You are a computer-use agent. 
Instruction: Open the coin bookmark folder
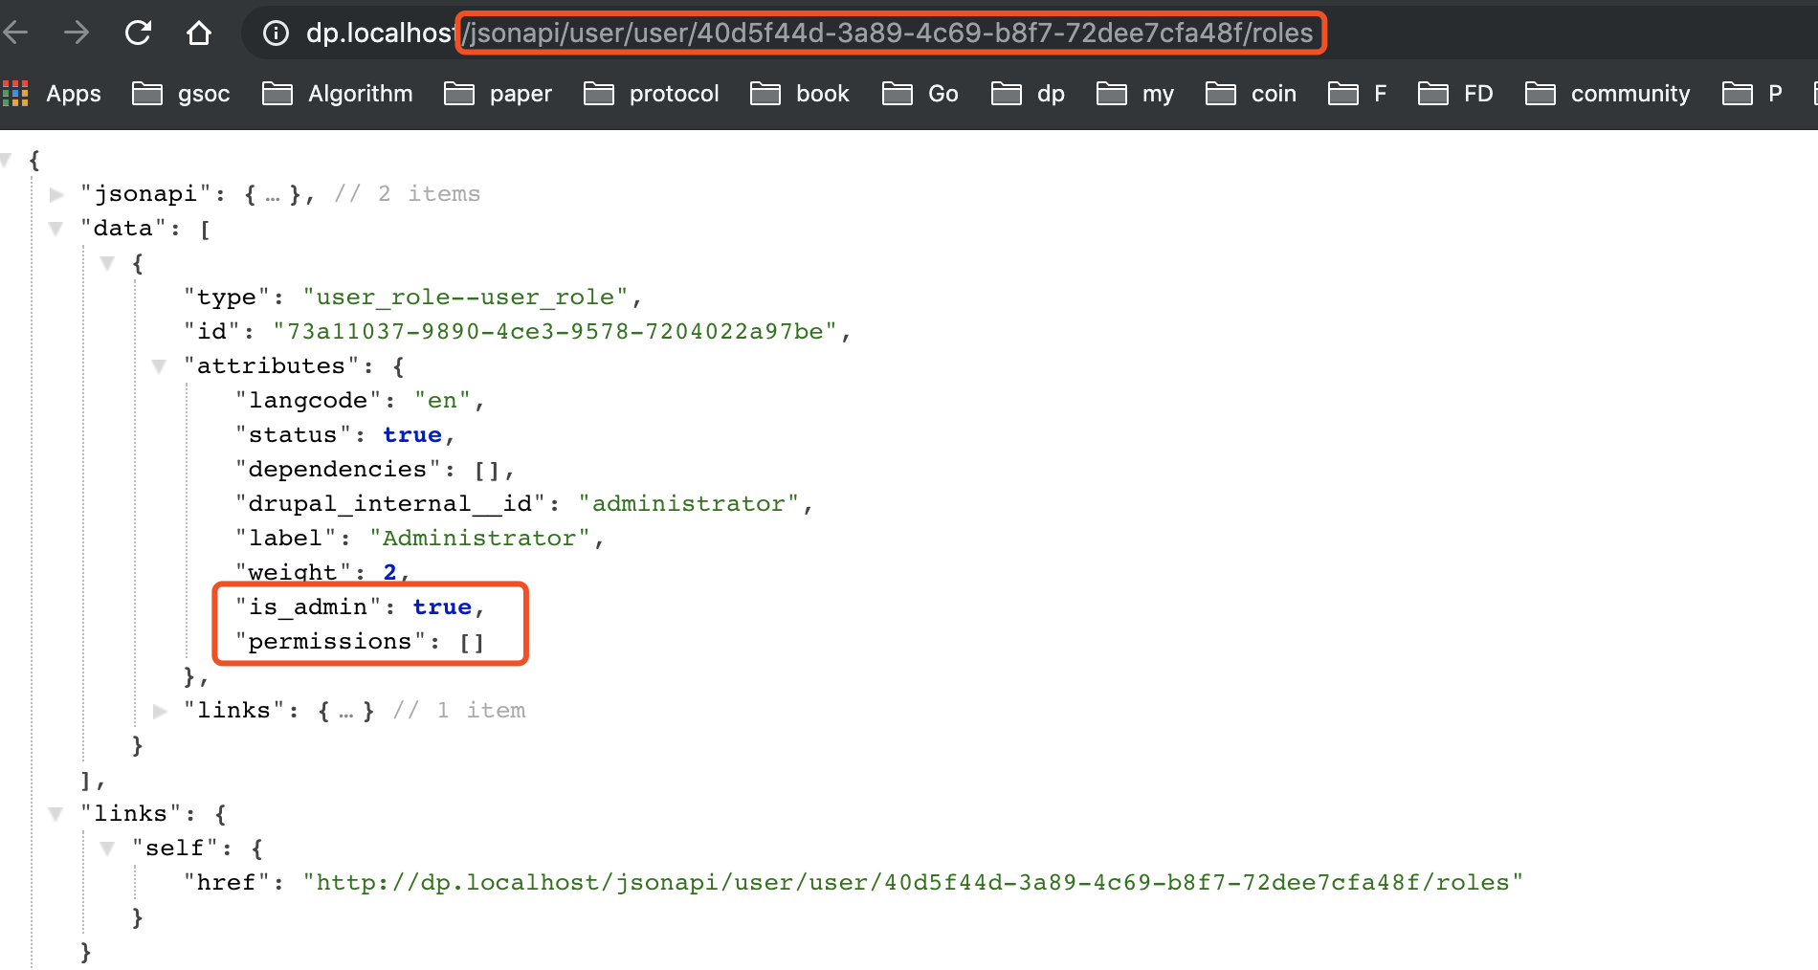pyautogui.click(x=1251, y=94)
